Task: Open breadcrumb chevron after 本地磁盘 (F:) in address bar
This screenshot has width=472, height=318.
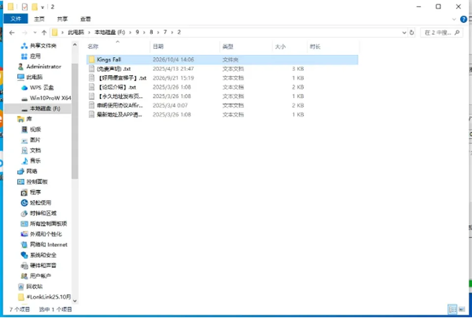Action: coord(131,32)
